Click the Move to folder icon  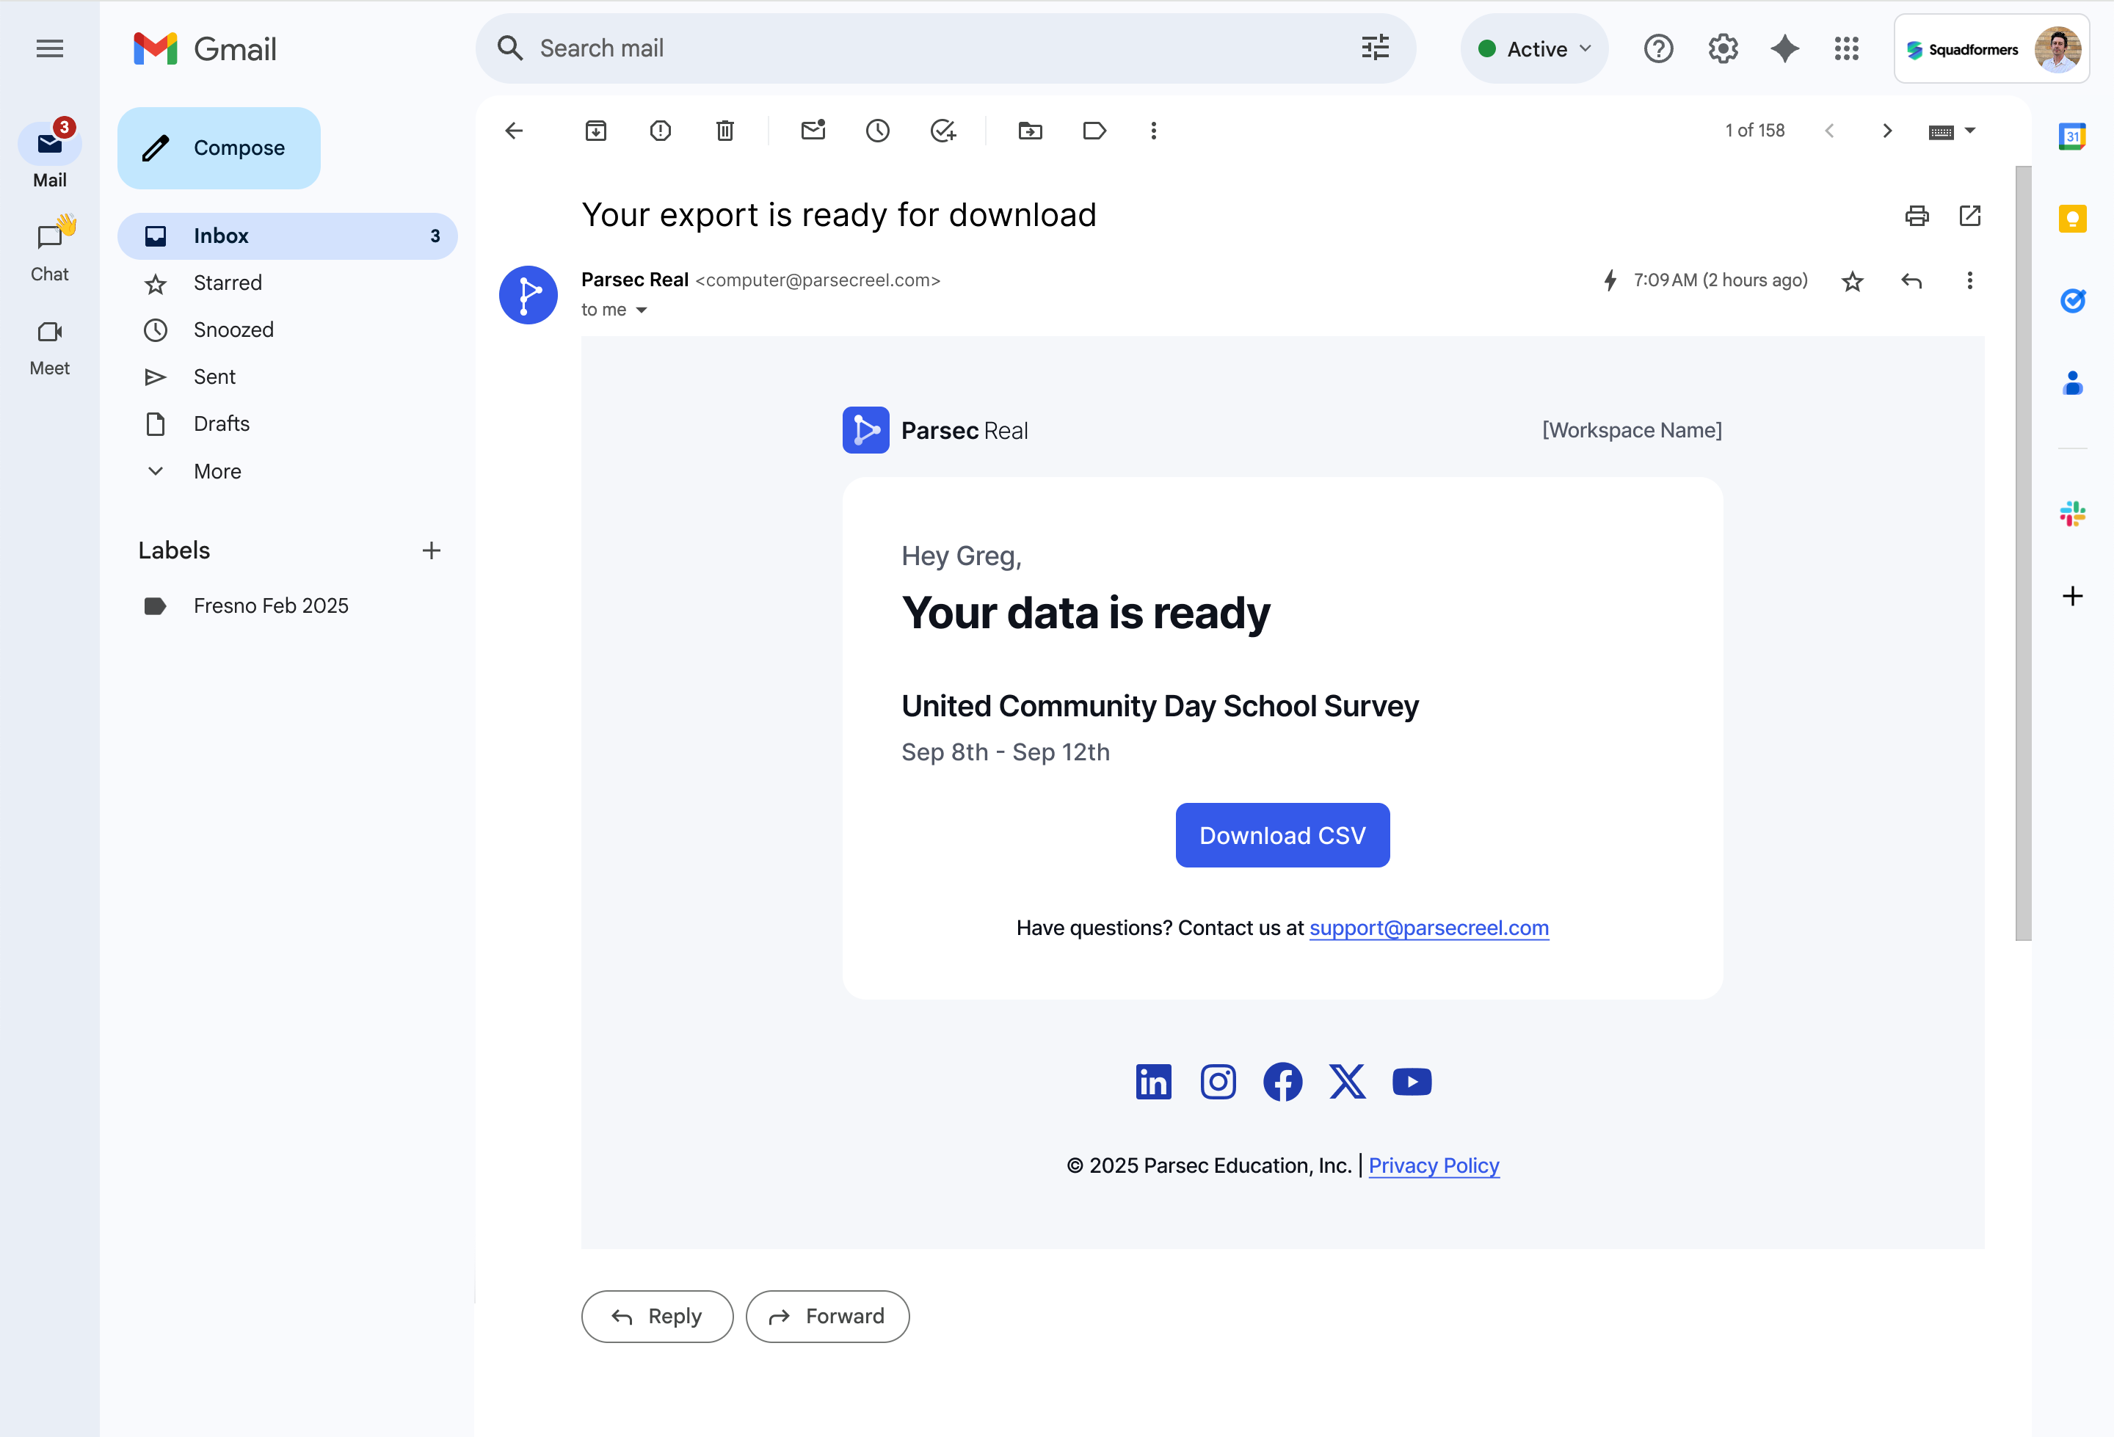pyautogui.click(x=1030, y=131)
